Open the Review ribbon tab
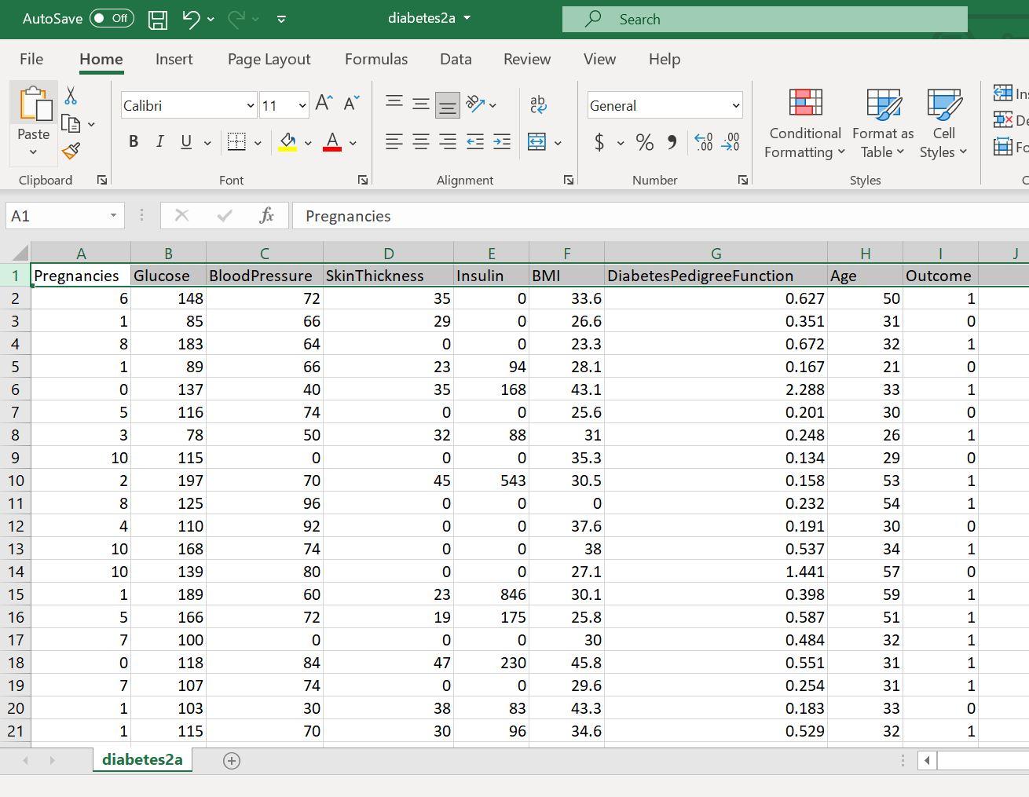 click(526, 59)
